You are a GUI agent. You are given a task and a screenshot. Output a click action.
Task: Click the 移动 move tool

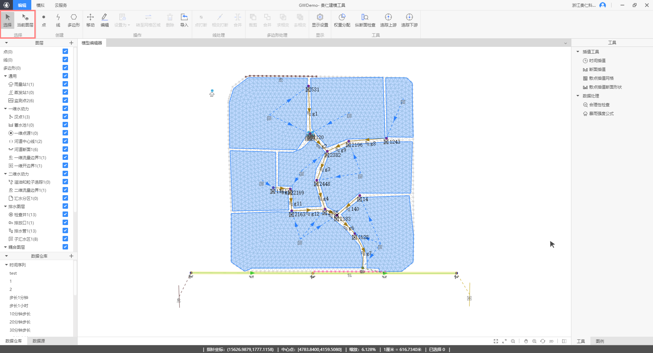tap(90, 20)
